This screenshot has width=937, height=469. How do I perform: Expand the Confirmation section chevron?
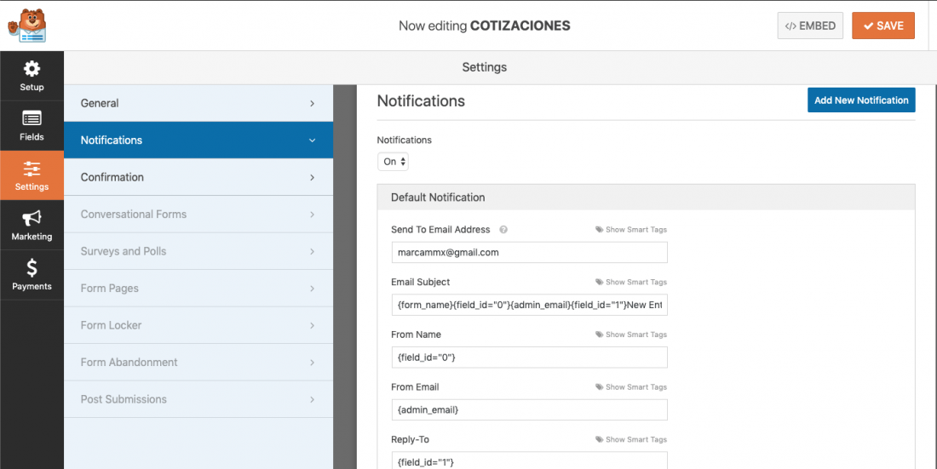312,177
